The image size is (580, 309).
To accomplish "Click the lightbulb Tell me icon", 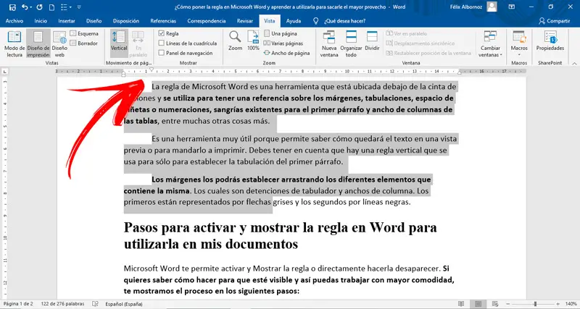I will pyautogui.click(x=315, y=21).
